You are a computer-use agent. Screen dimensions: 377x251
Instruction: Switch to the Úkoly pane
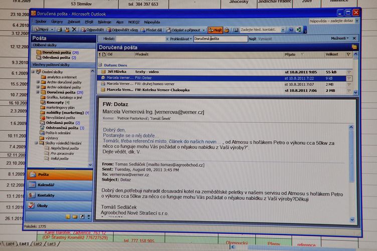[x=60, y=205]
